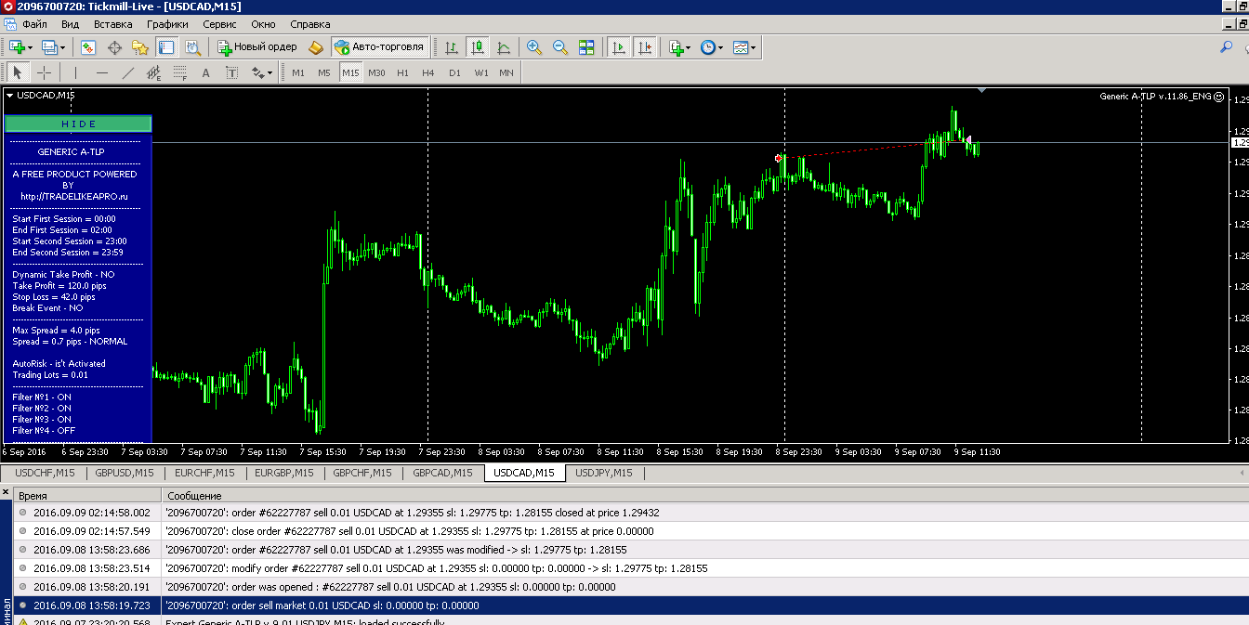Switch timeframe to M1
The image size is (1249, 625).
(298, 72)
